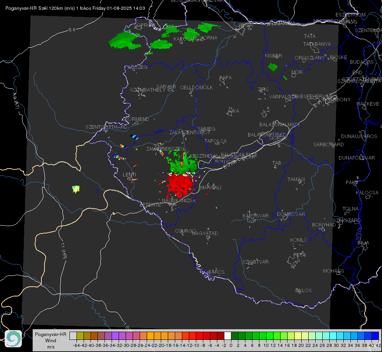Click the SOPRON city label
The width and height of the screenshot is (382, 352).
144,25
